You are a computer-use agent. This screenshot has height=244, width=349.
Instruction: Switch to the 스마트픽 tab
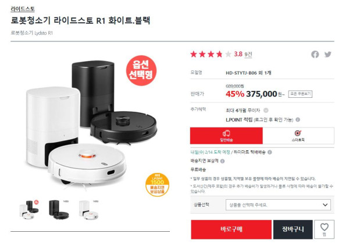pos(298,136)
